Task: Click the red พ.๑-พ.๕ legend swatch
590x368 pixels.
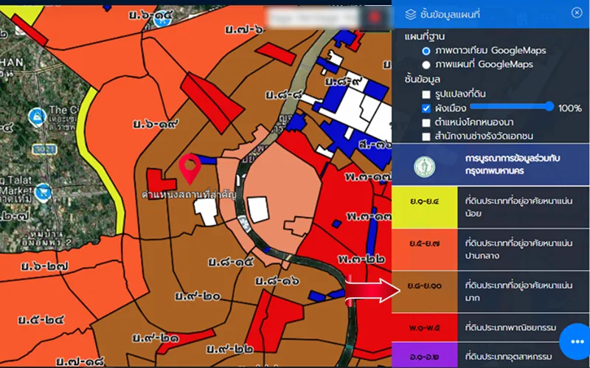Action: point(425,327)
